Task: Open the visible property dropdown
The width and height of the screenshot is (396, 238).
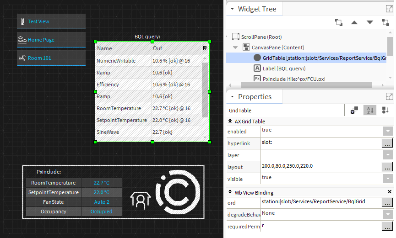Action: (x=388, y=179)
